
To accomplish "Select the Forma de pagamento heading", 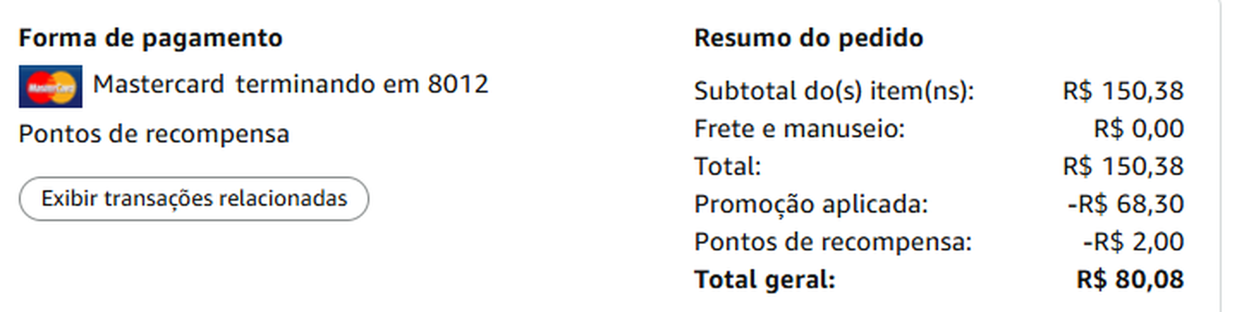I will [x=151, y=38].
